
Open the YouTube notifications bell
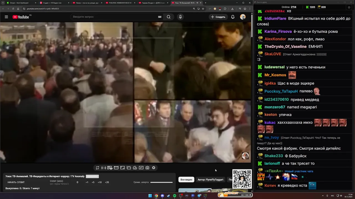pos(233,17)
